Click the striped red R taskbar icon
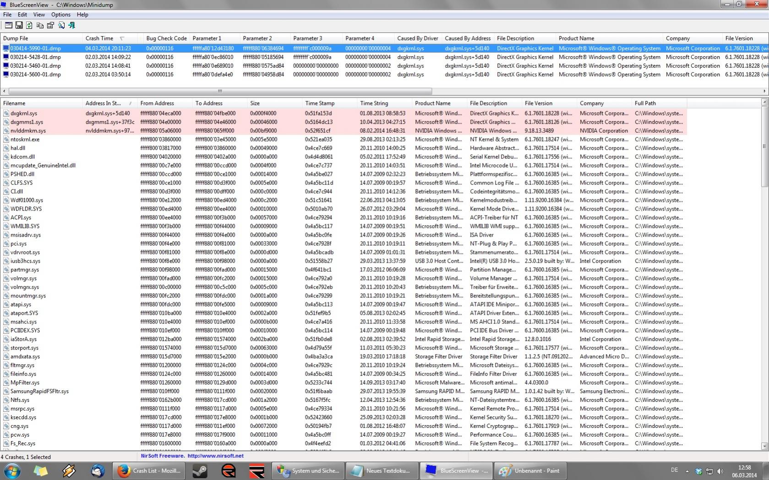The image size is (769, 480). coord(256,470)
